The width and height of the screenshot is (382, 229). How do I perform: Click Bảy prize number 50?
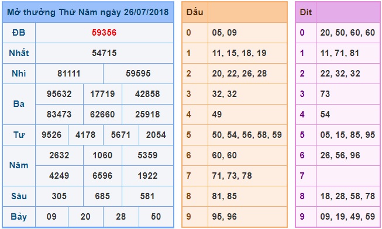click(x=156, y=217)
